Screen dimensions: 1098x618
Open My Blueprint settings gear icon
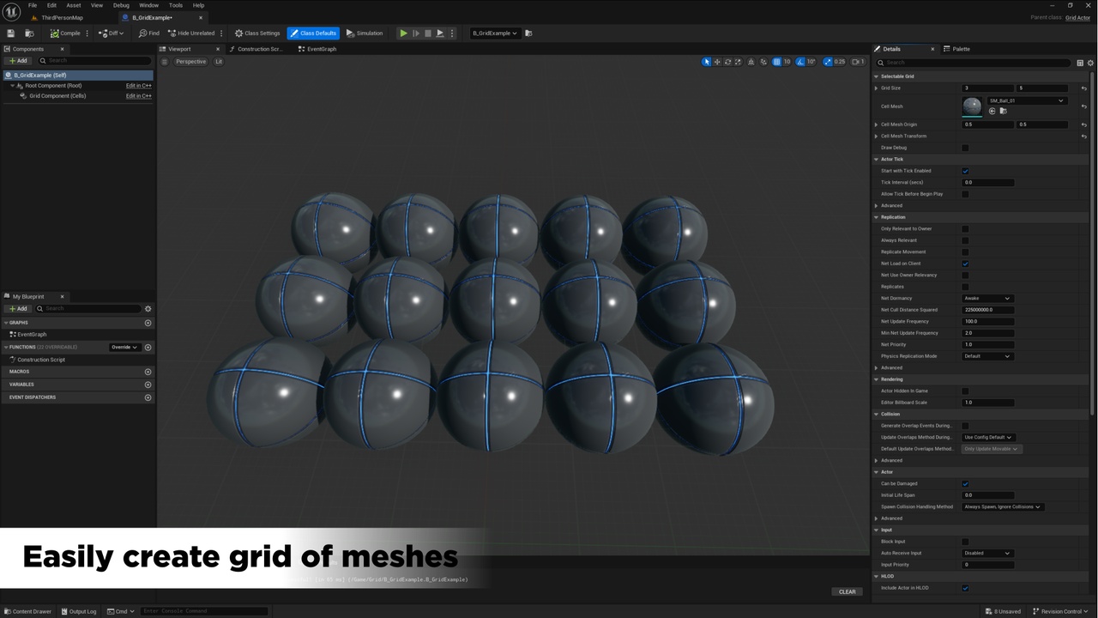(148, 308)
